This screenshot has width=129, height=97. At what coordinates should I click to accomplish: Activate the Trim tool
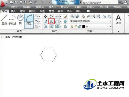click(57, 16)
